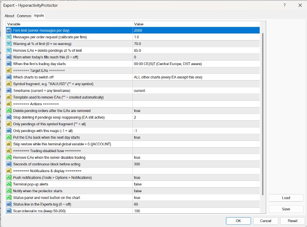The height and width of the screenshot is (227, 307).
Task: Click the inputs list vertical scrollbar
Action: pos(263,113)
